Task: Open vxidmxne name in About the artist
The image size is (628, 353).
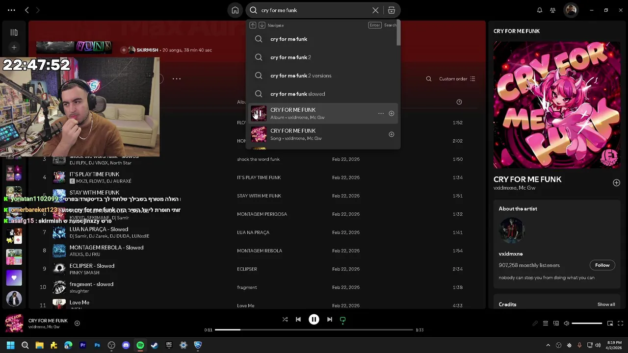Action: [511, 254]
